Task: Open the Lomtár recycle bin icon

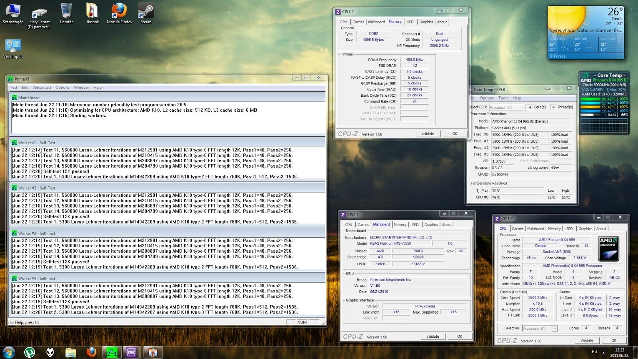Action: 67,14
